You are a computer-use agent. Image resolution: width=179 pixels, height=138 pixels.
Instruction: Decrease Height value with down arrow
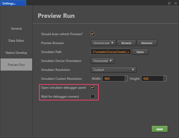coord(165,80)
